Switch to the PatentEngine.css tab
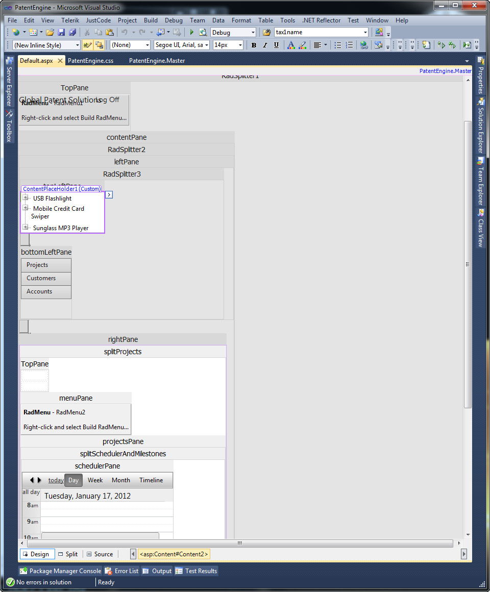This screenshot has height=592, width=490. 91,61
